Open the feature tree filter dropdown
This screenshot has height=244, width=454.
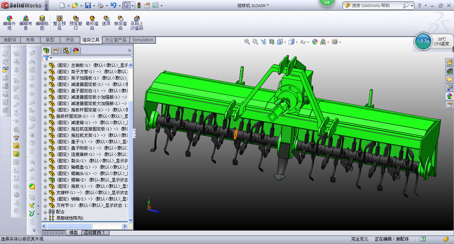point(51,58)
